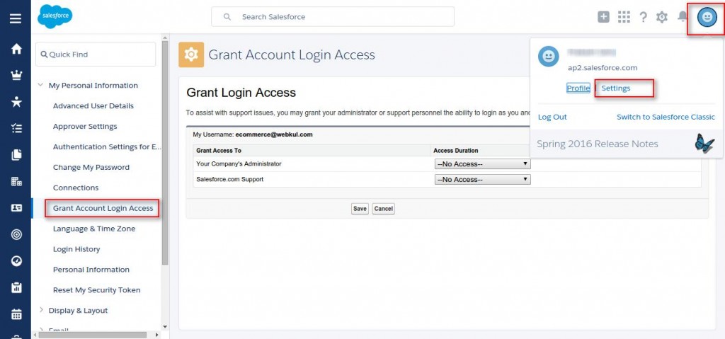The image size is (725, 339).
Task: Click 'Your Company's Administrator' row label
Action: click(x=239, y=163)
